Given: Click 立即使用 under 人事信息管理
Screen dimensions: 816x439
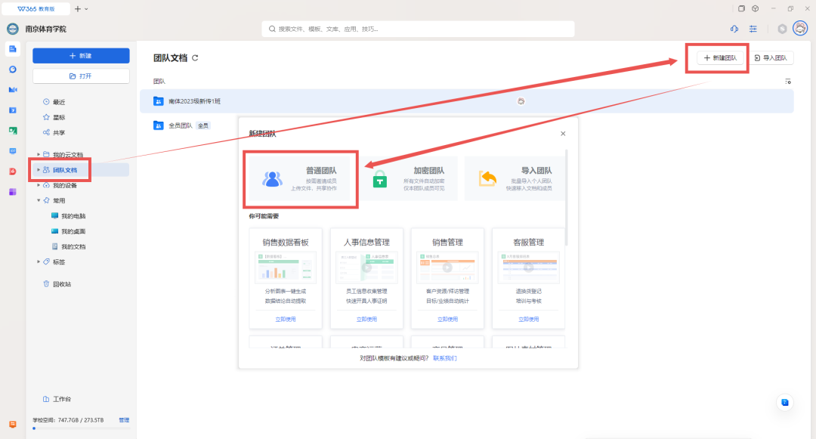Looking at the screenshot, I should pyautogui.click(x=366, y=319).
